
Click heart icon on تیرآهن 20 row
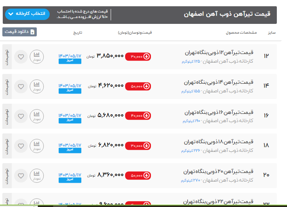[x=21, y=175]
